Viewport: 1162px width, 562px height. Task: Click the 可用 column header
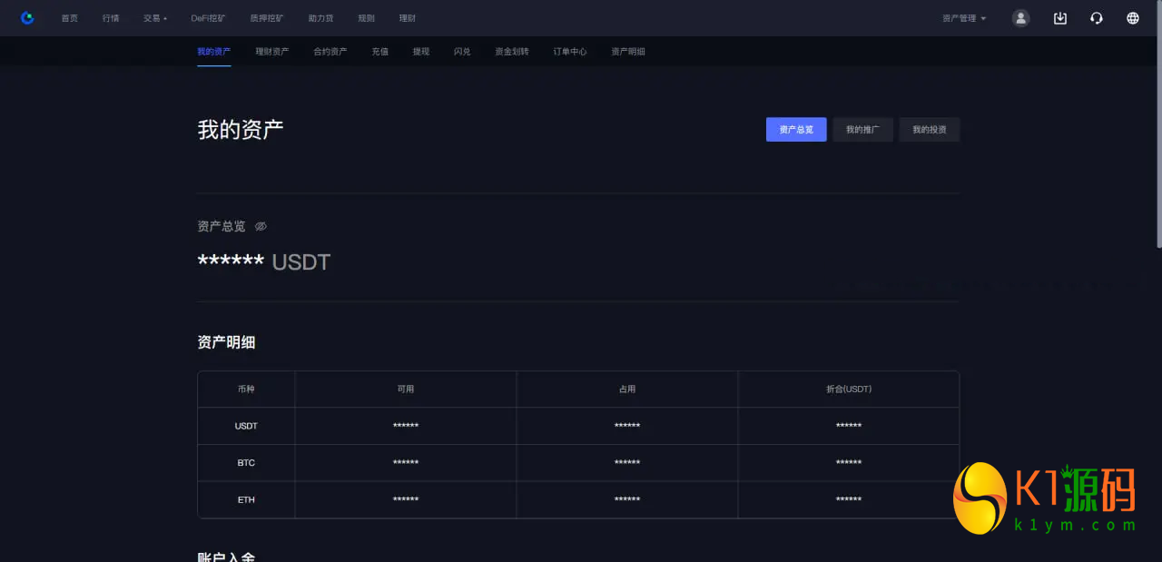406,389
